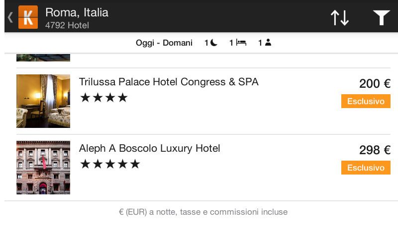
Task: Tap the bed rooms icon
Action: coord(241,43)
